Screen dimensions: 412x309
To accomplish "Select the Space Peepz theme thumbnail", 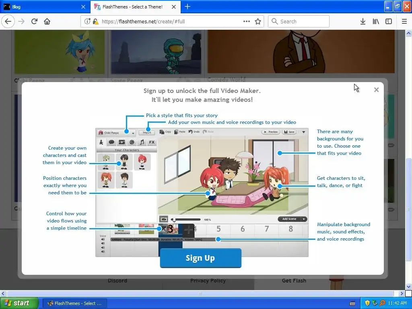I will tap(156, 52).
